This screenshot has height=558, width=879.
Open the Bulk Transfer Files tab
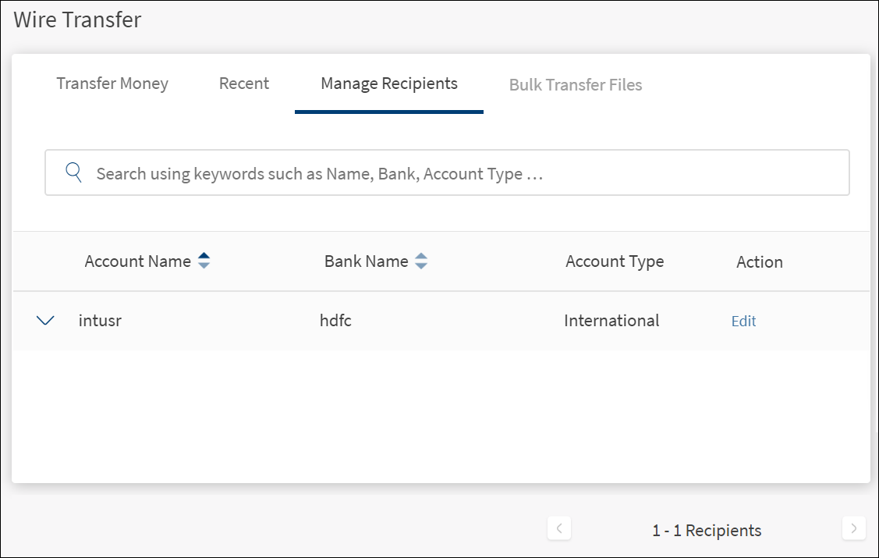pyautogui.click(x=576, y=85)
